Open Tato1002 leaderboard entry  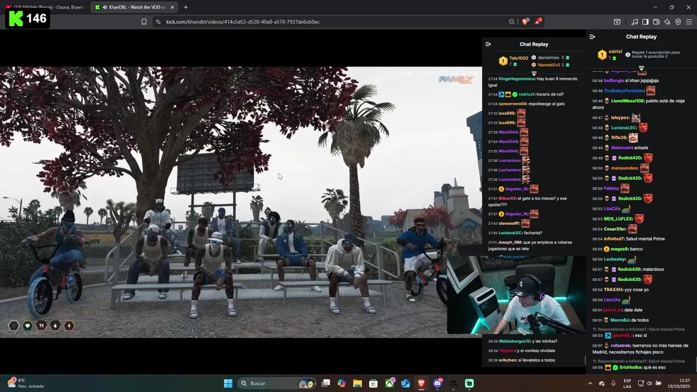[513, 61]
